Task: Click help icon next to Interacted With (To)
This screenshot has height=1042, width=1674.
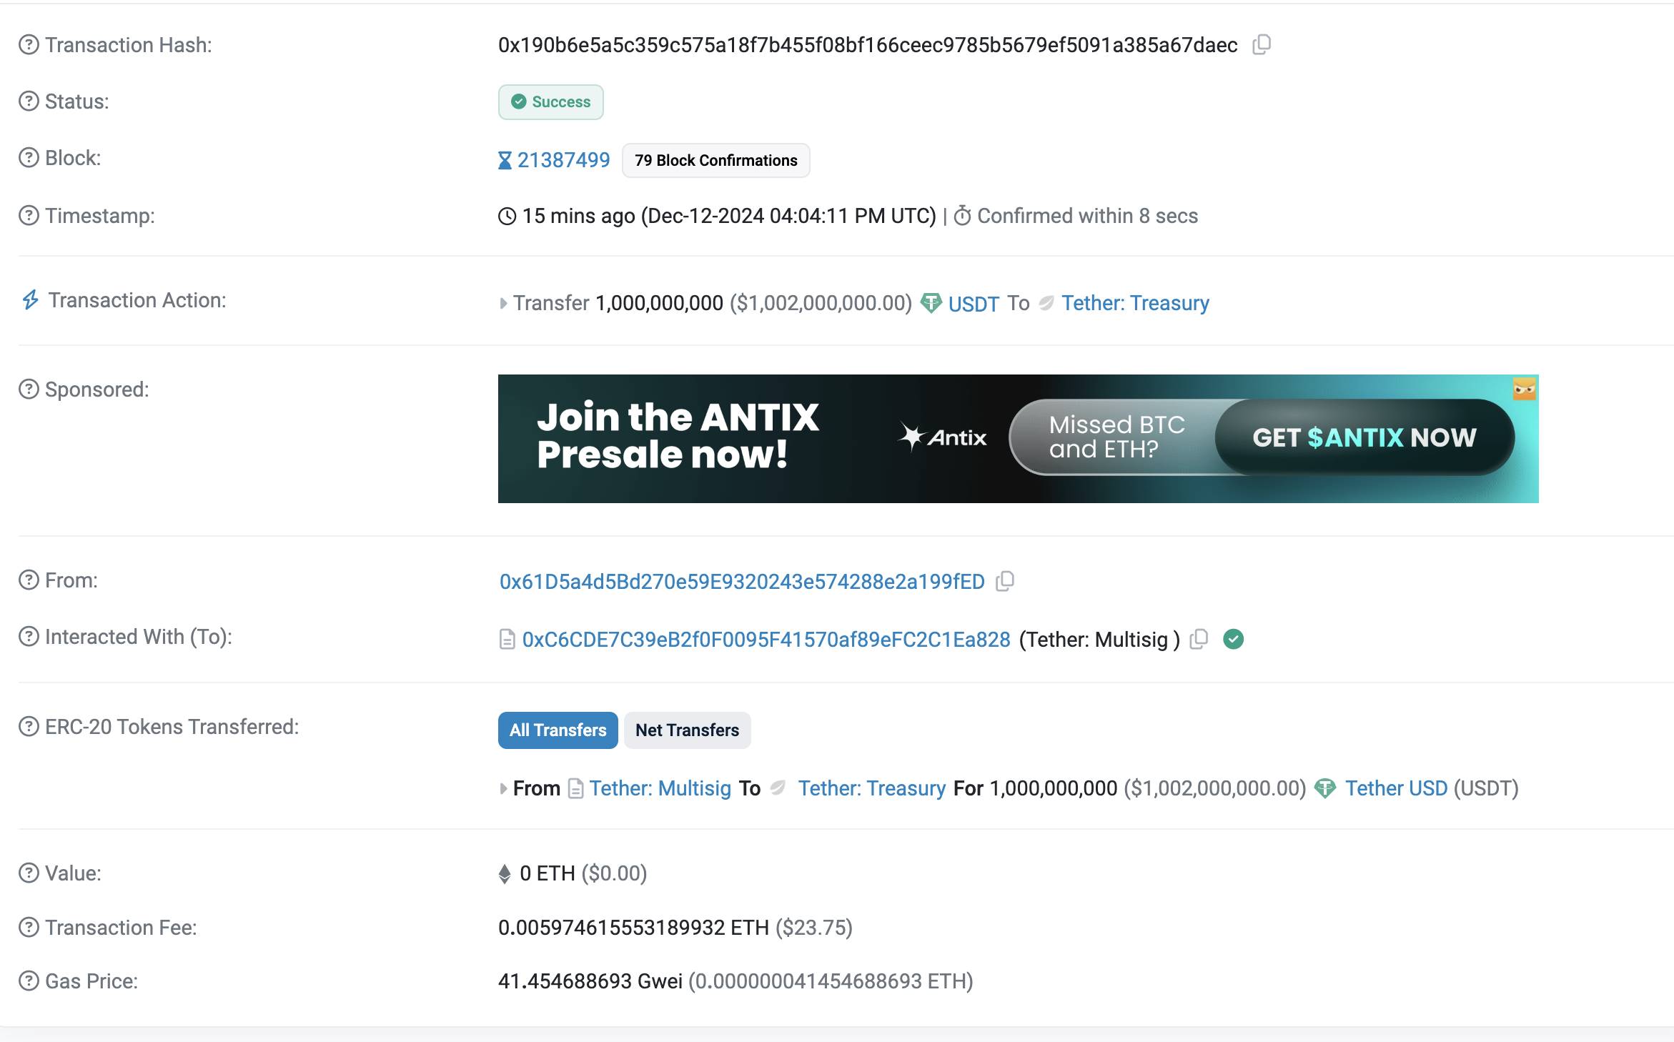Action: point(29,637)
